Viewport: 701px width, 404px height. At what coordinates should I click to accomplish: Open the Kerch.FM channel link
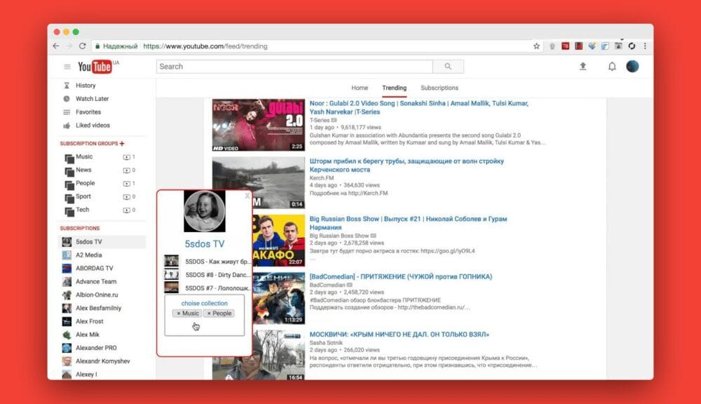click(322, 178)
